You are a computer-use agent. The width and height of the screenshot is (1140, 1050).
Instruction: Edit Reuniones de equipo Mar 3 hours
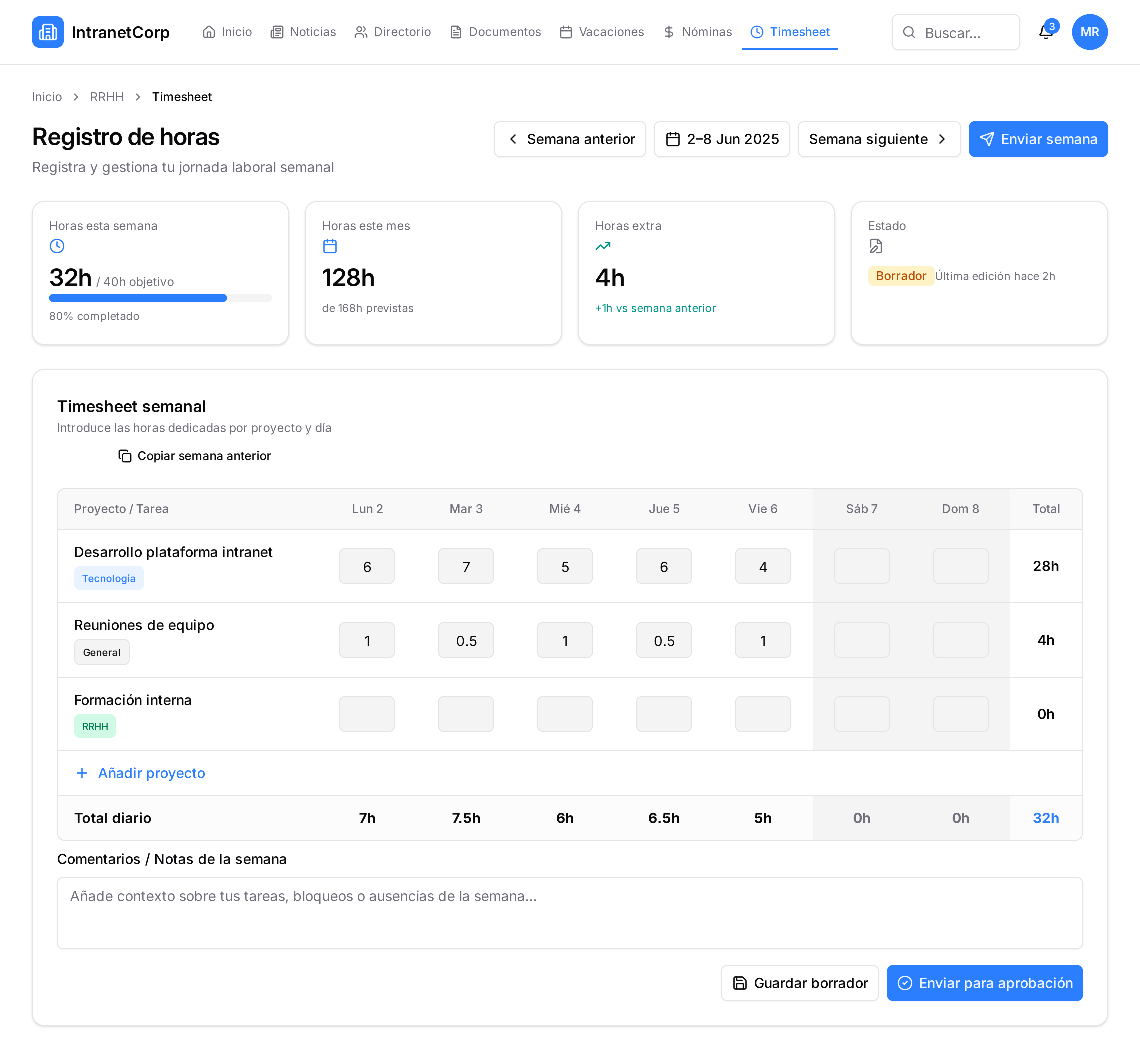coord(466,640)
